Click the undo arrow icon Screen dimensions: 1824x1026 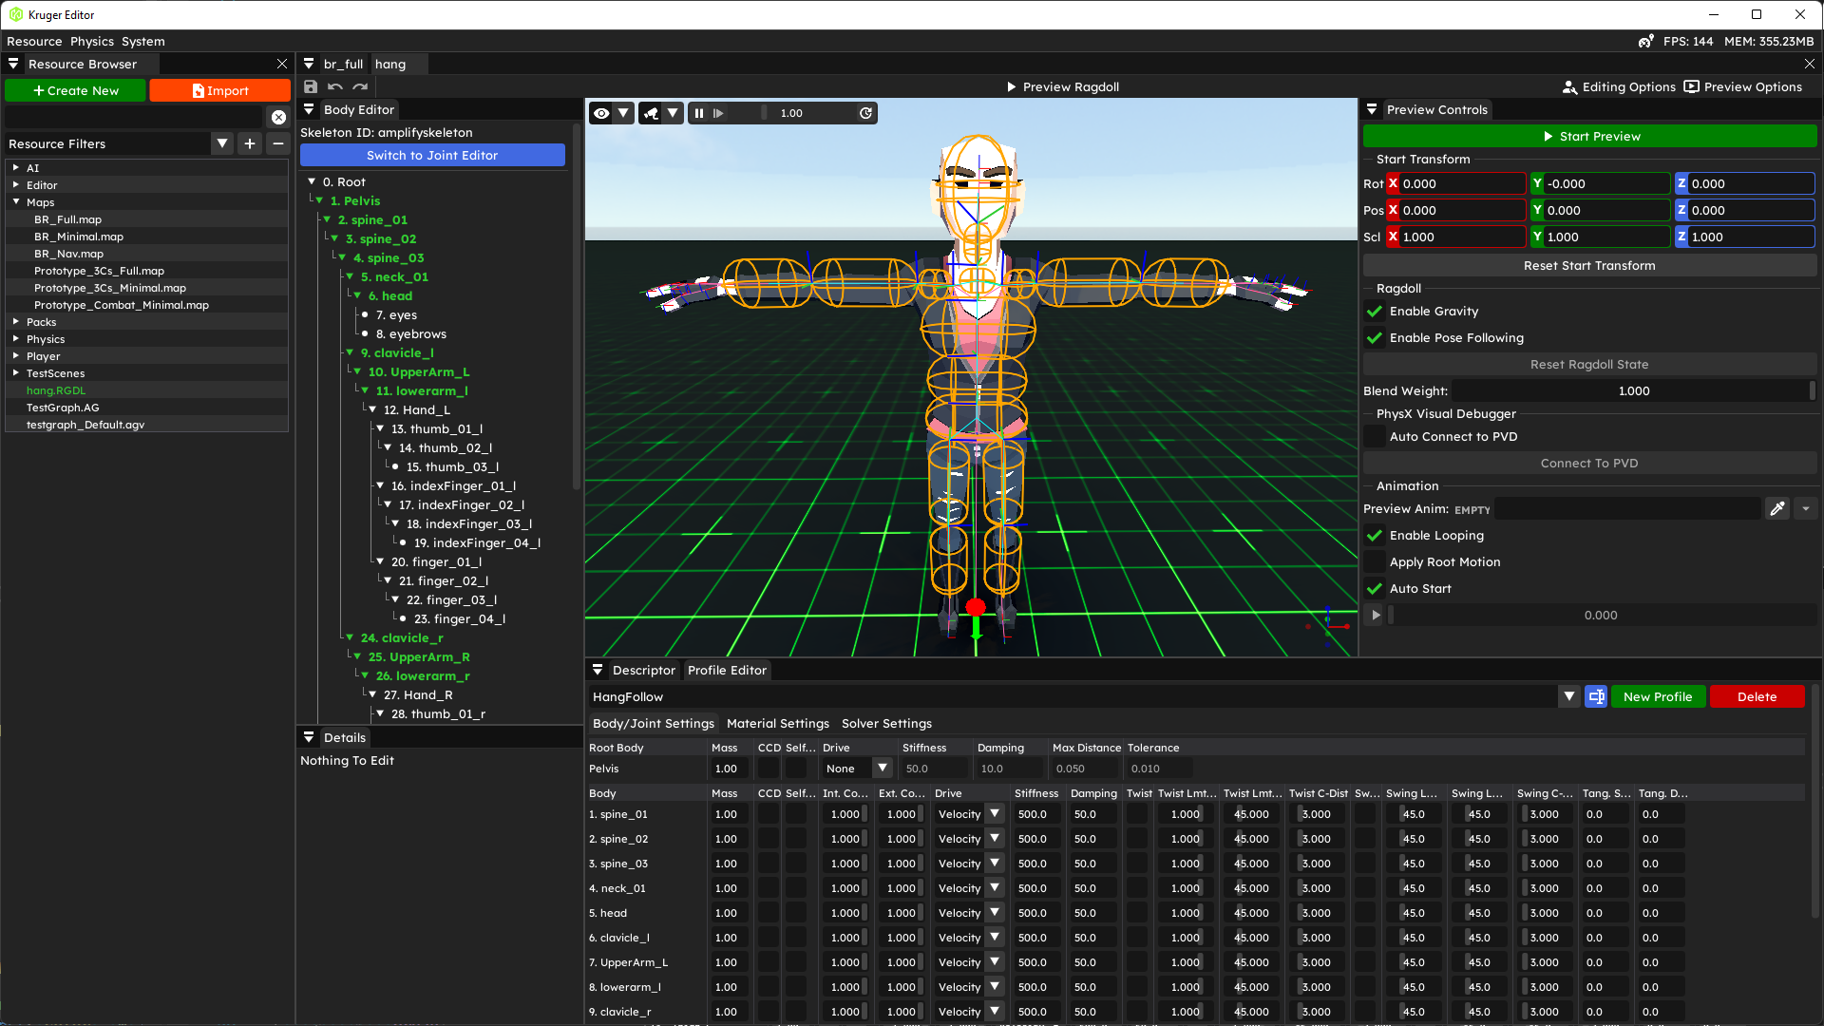point(335,86)
